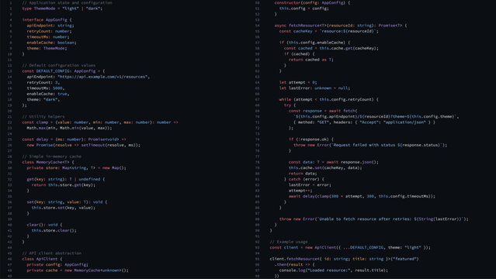The height and width of the screenshot is (279, 496).
Task: Click the 'if (this.config.enableCache) {' line
Action: pyautogui.click(x=314, y=43)
